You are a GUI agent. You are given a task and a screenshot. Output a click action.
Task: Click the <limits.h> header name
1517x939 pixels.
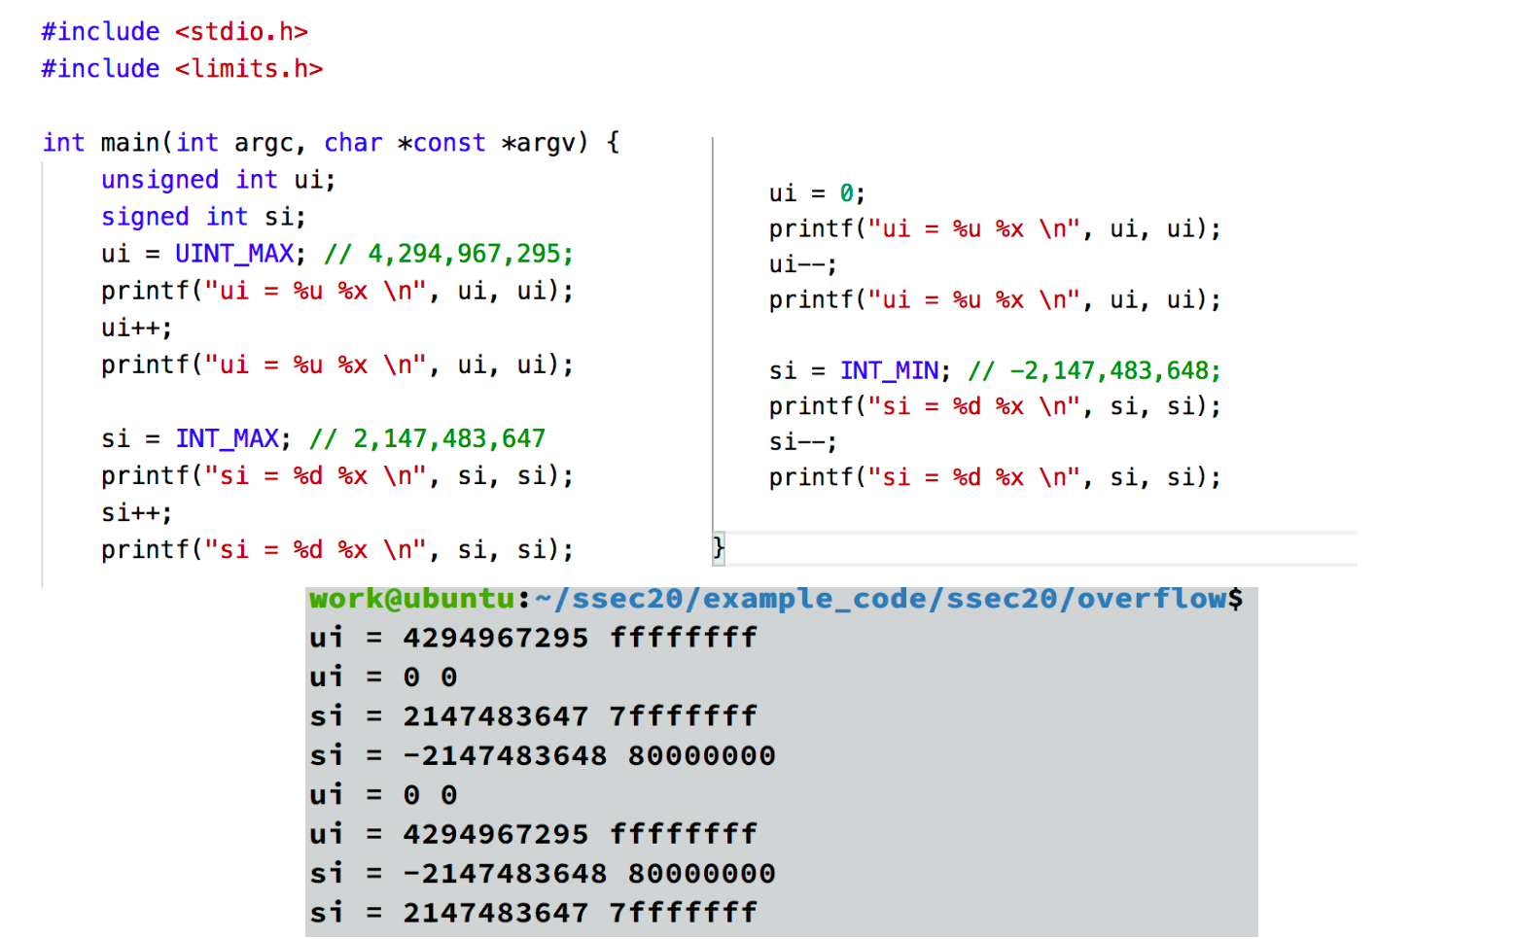[249, 69]
